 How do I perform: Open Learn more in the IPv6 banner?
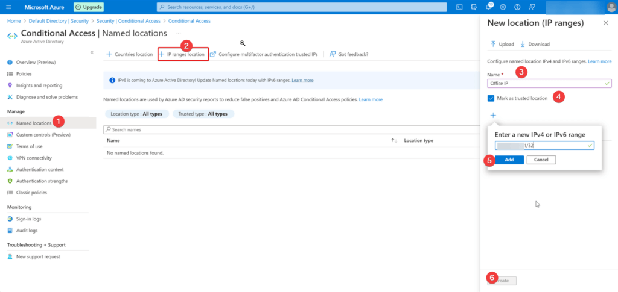[x=303, y=80]
